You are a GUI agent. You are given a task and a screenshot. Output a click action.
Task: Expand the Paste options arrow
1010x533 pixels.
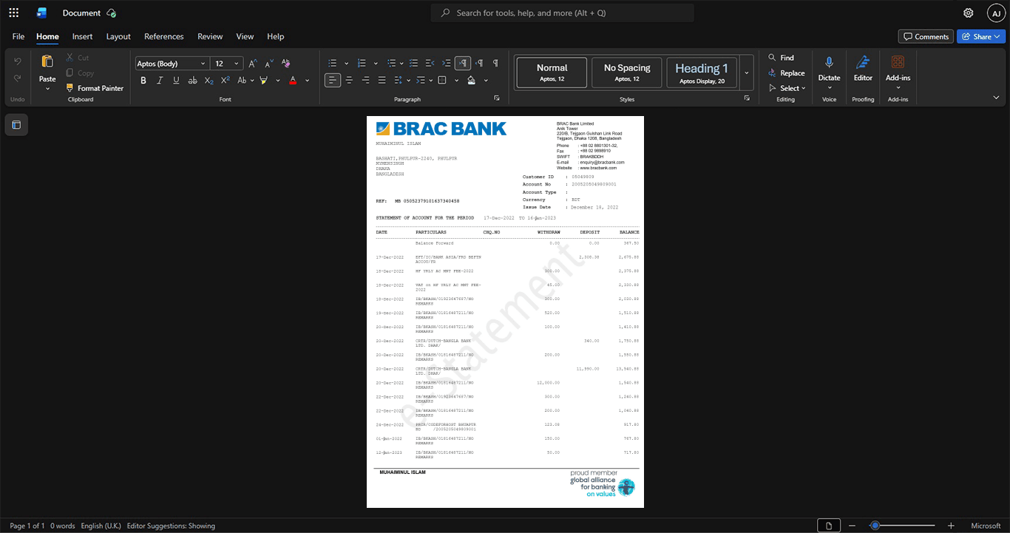(x=47, y=89)
